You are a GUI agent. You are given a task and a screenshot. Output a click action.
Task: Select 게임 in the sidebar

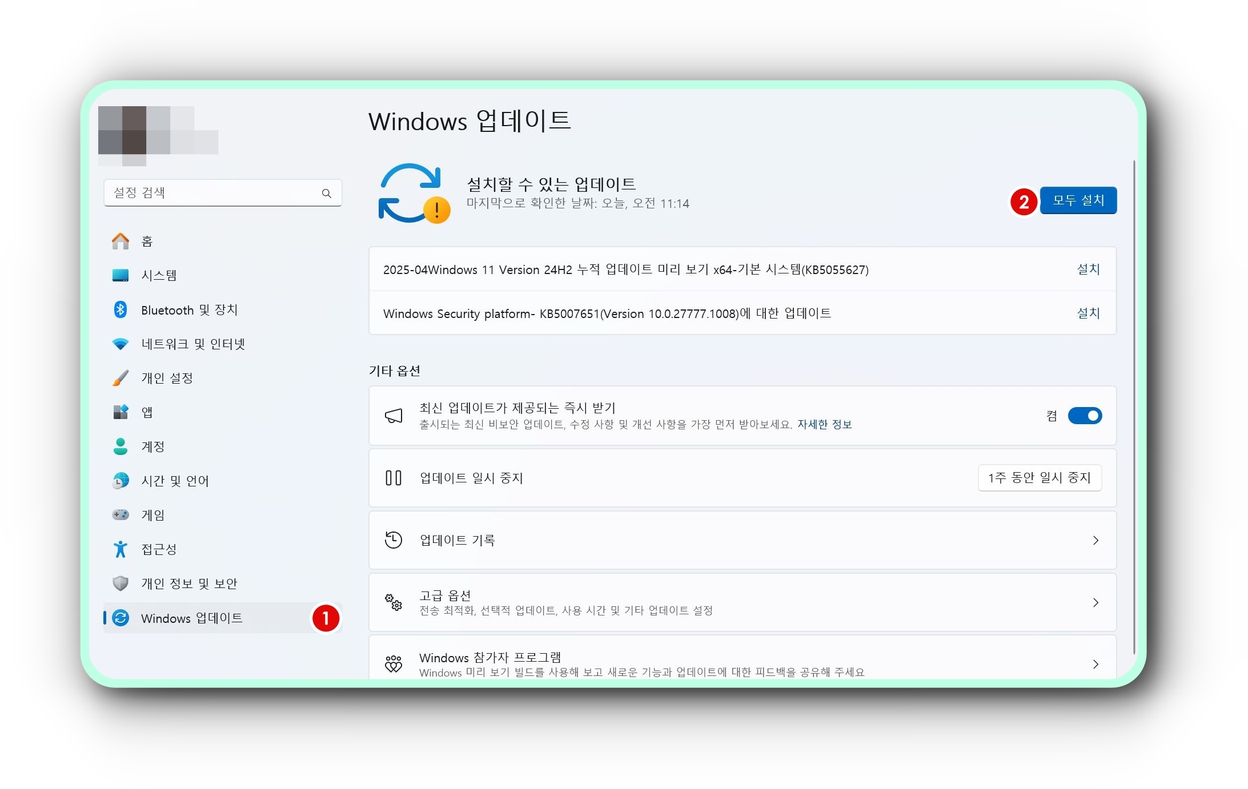click(x=223, y=515)
